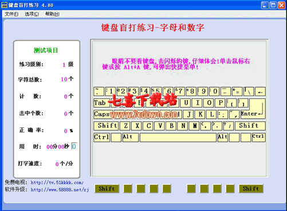This screenshot has height=211, width=287.
Task: Click the slash/question mark key
Action: click(229, 126)
